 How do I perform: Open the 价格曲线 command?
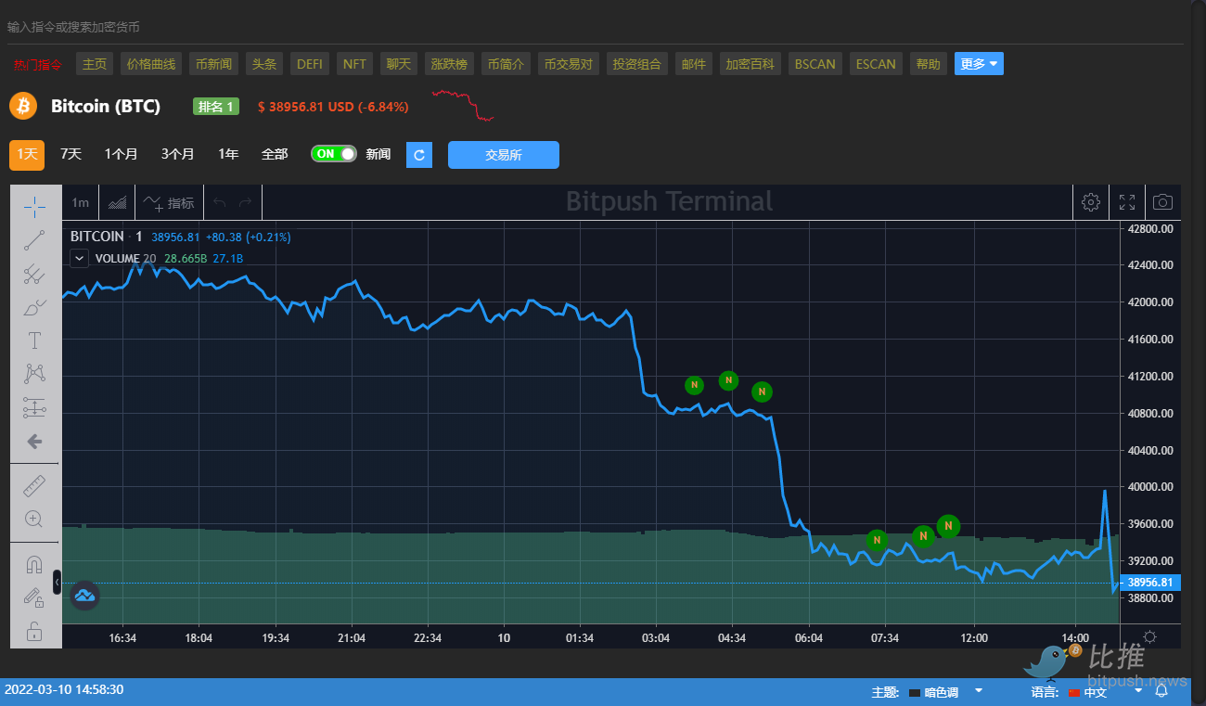tap(151, 64)
